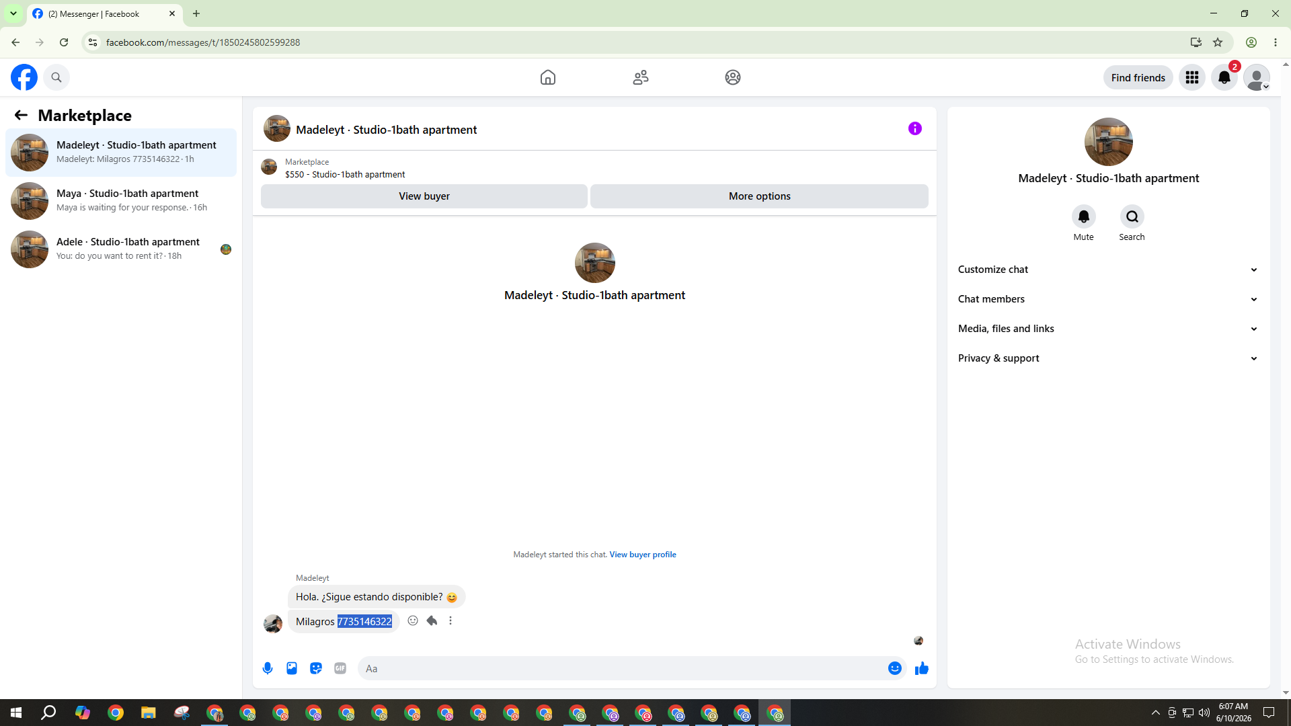Open the $550 Studio-1bath apartment listing link
Image resolution: width=1291 pixels, height=726 pixels.
345,174
